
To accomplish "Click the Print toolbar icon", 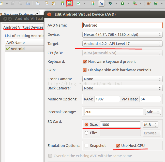I will (27, 3).
